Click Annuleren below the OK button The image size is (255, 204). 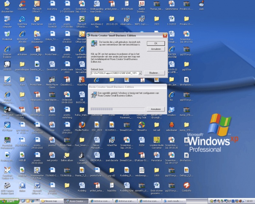point(156,49)
